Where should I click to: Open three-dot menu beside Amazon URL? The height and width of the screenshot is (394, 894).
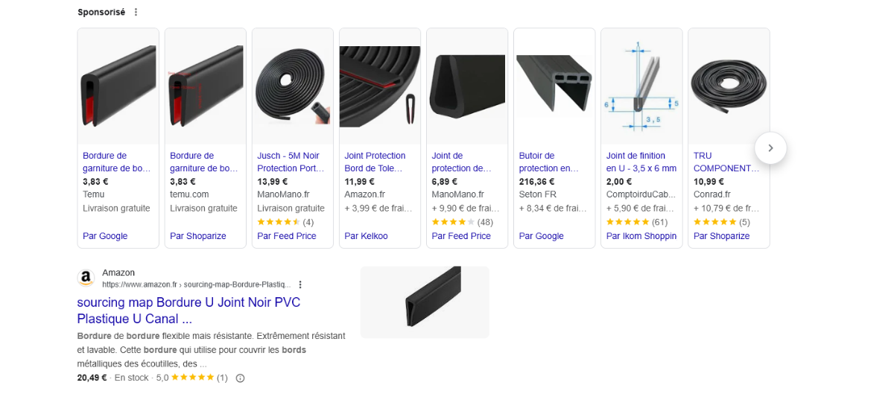(x=300, y=285)
